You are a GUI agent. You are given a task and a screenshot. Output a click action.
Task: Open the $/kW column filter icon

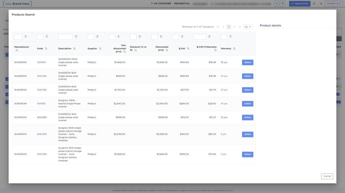pos(182,36)
